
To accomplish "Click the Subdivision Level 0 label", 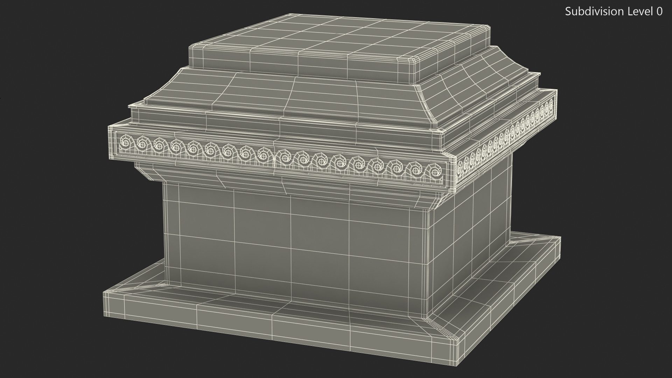I will click(614, 12).
